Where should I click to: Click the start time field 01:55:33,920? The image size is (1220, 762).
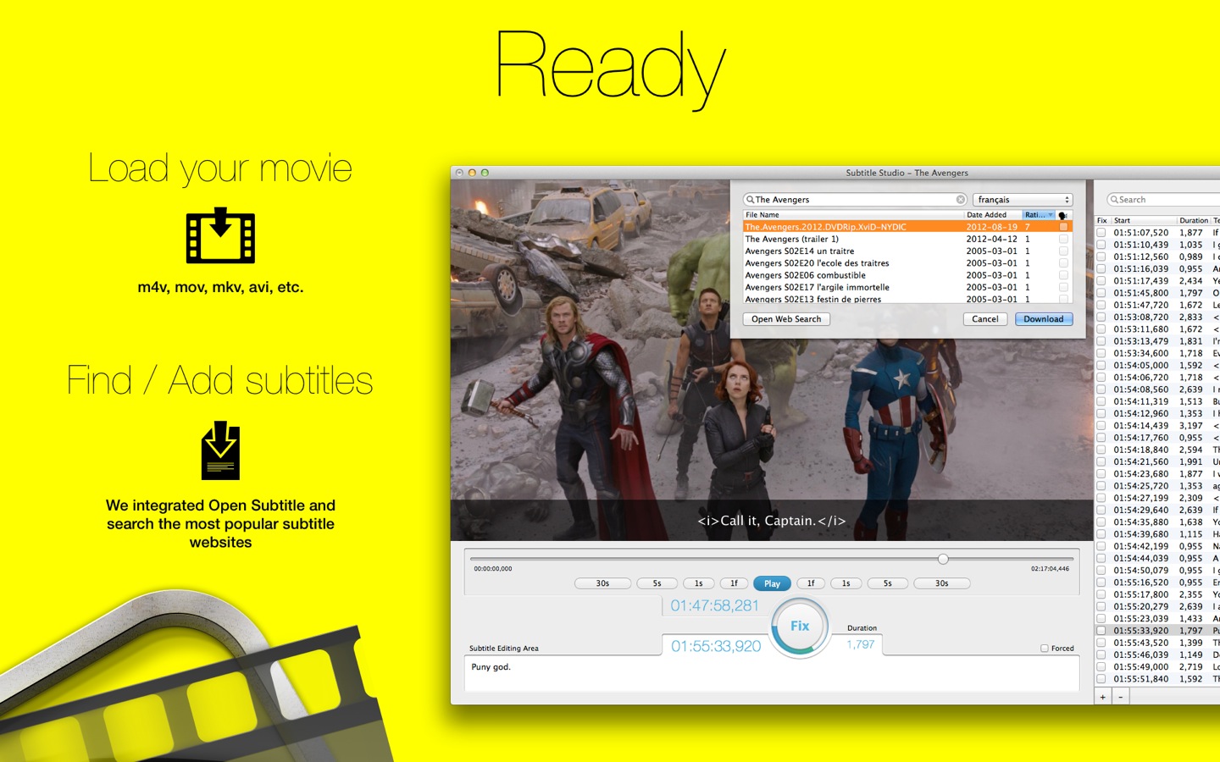tap(716, 647)
